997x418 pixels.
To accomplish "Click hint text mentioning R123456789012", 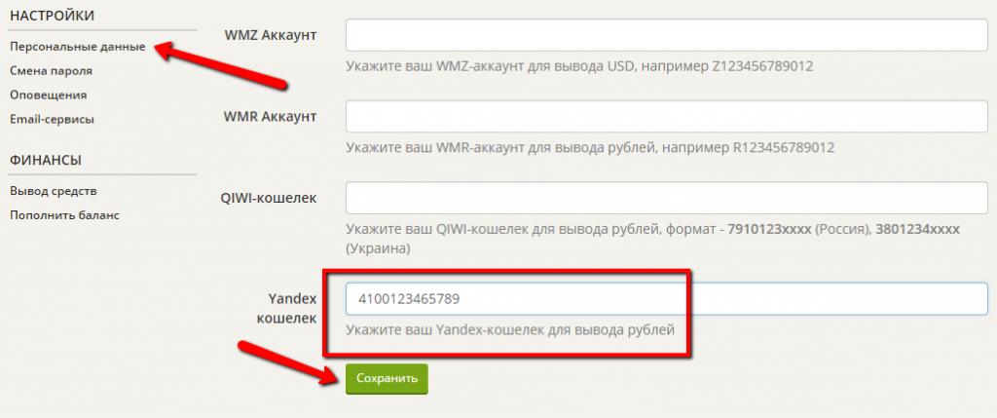I will coord(590,147).
